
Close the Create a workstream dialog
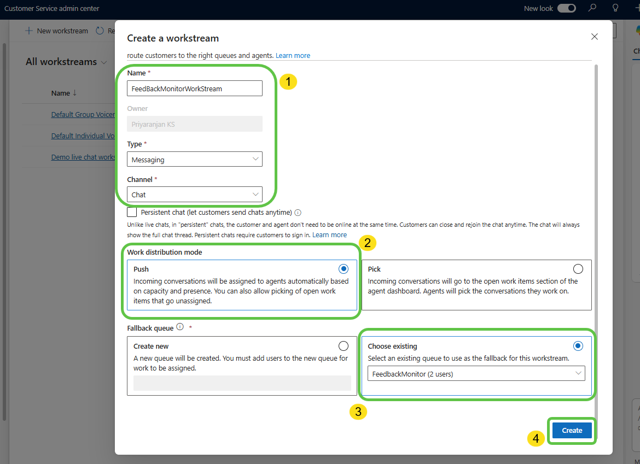[x=595, y=37]
